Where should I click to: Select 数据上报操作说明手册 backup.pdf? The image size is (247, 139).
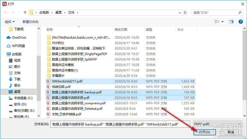click(121, 92)
